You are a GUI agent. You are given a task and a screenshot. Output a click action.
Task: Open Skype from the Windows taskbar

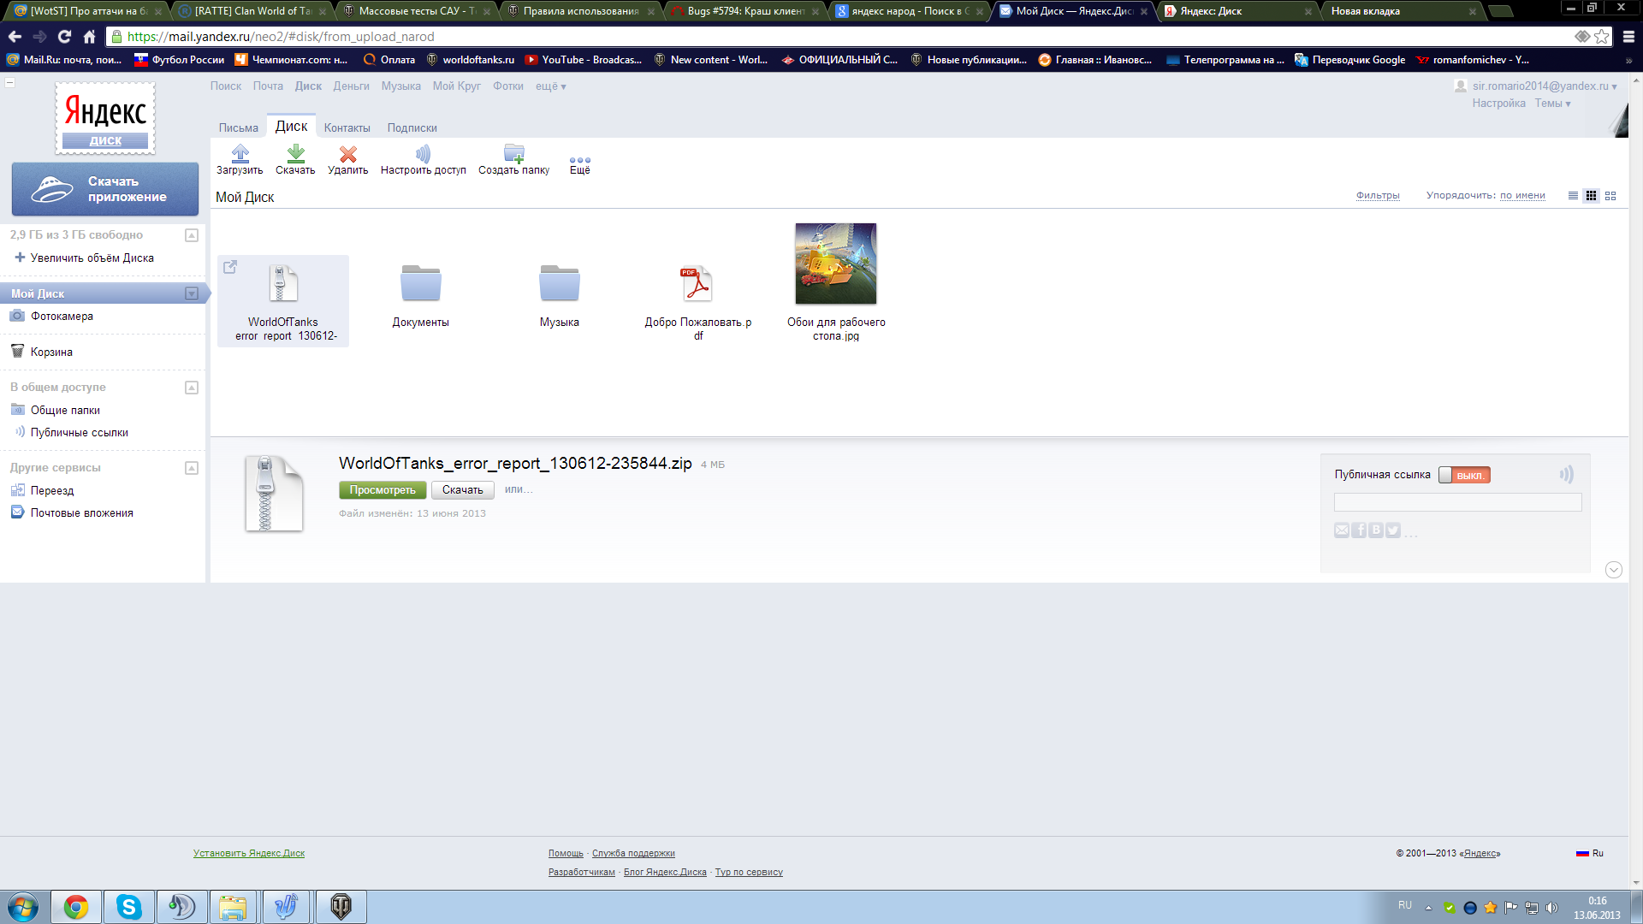128,907
